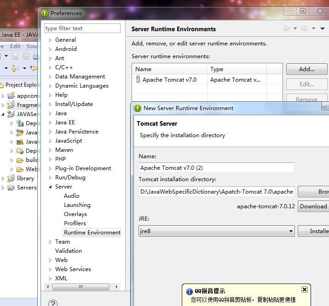Click the library project icon

11,178
